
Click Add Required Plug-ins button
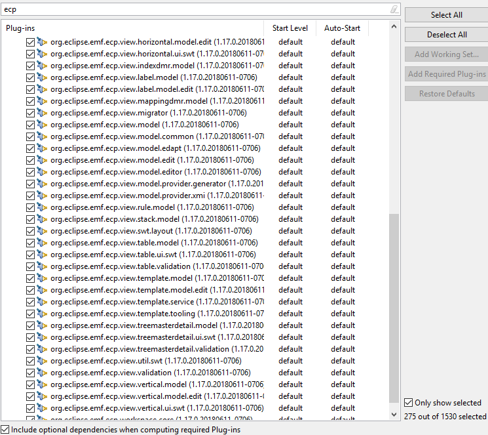coord(446,74)
